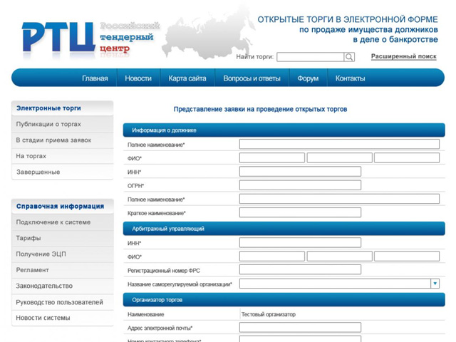Screen dimensions: 456x342
Task: Open Контакты in the navigation bar
Action: pos(350,78)
